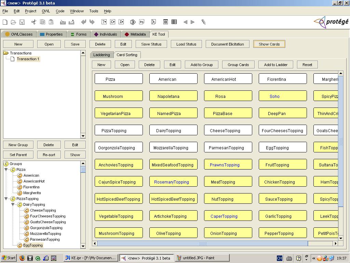The height and width of the screenshot is (263, 350).
Task: Click the help question mark in system tray
Action: 298,258
